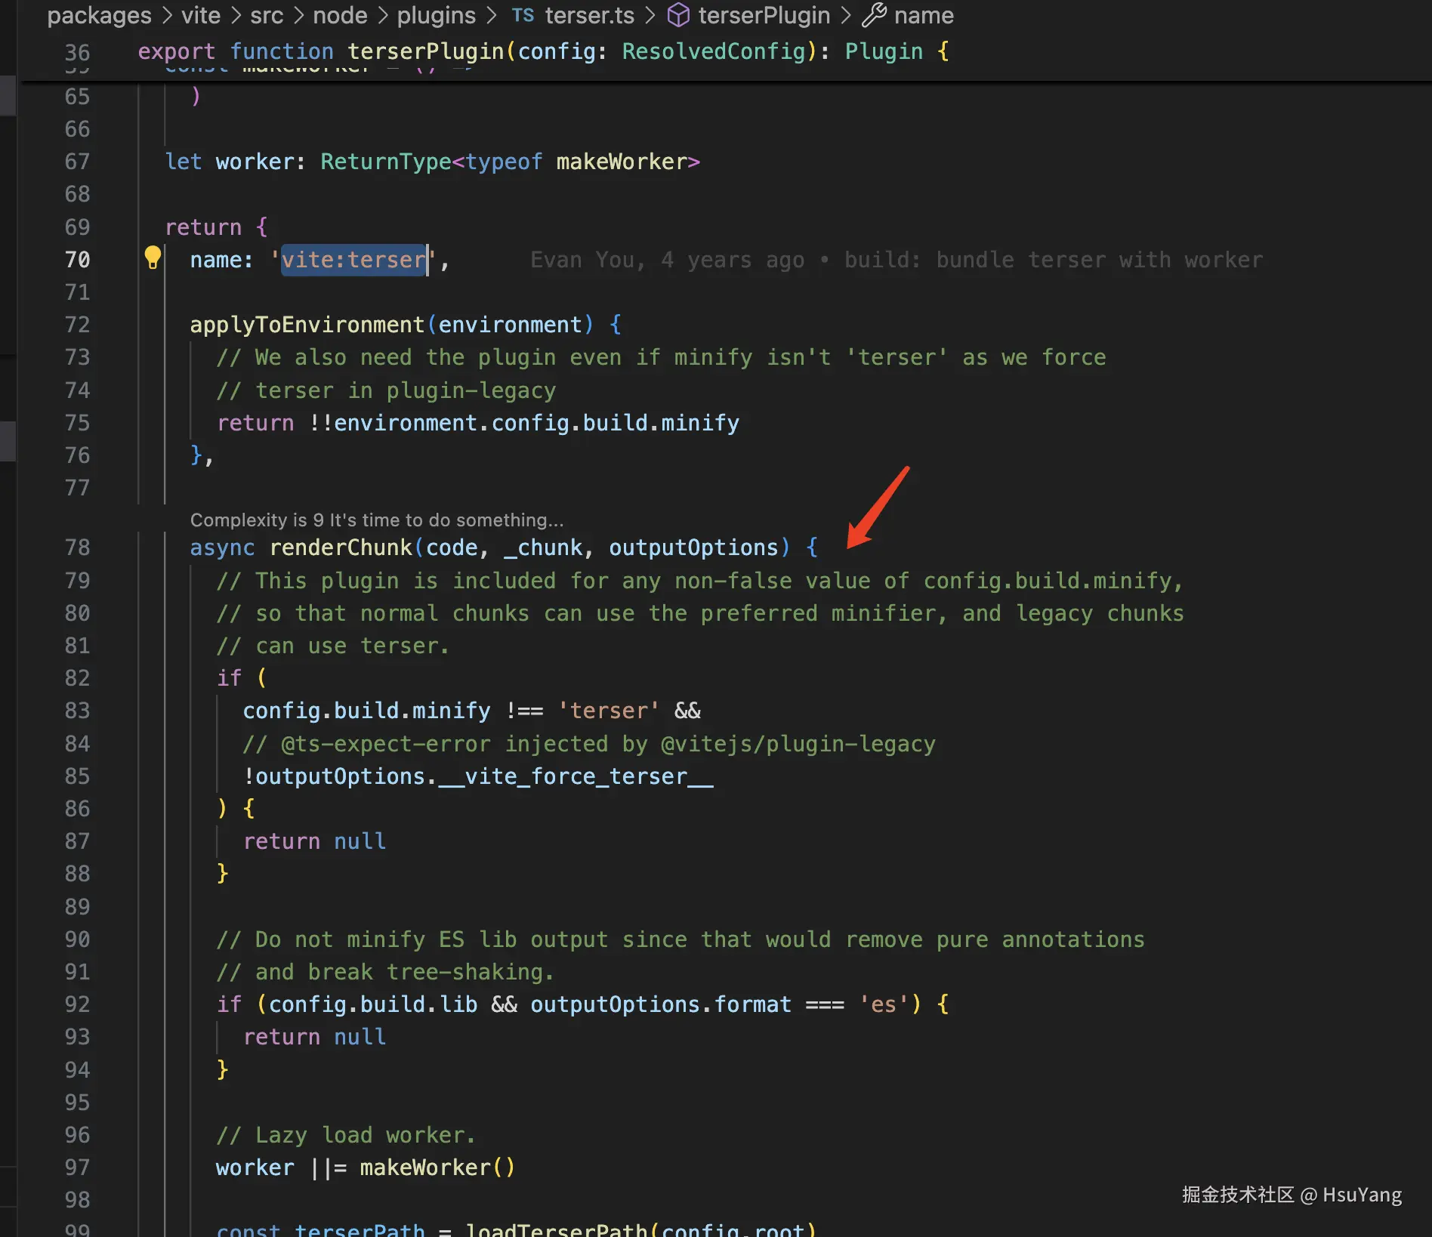
Task: Click the wrench icon beside name
Action: click(874, 15)
